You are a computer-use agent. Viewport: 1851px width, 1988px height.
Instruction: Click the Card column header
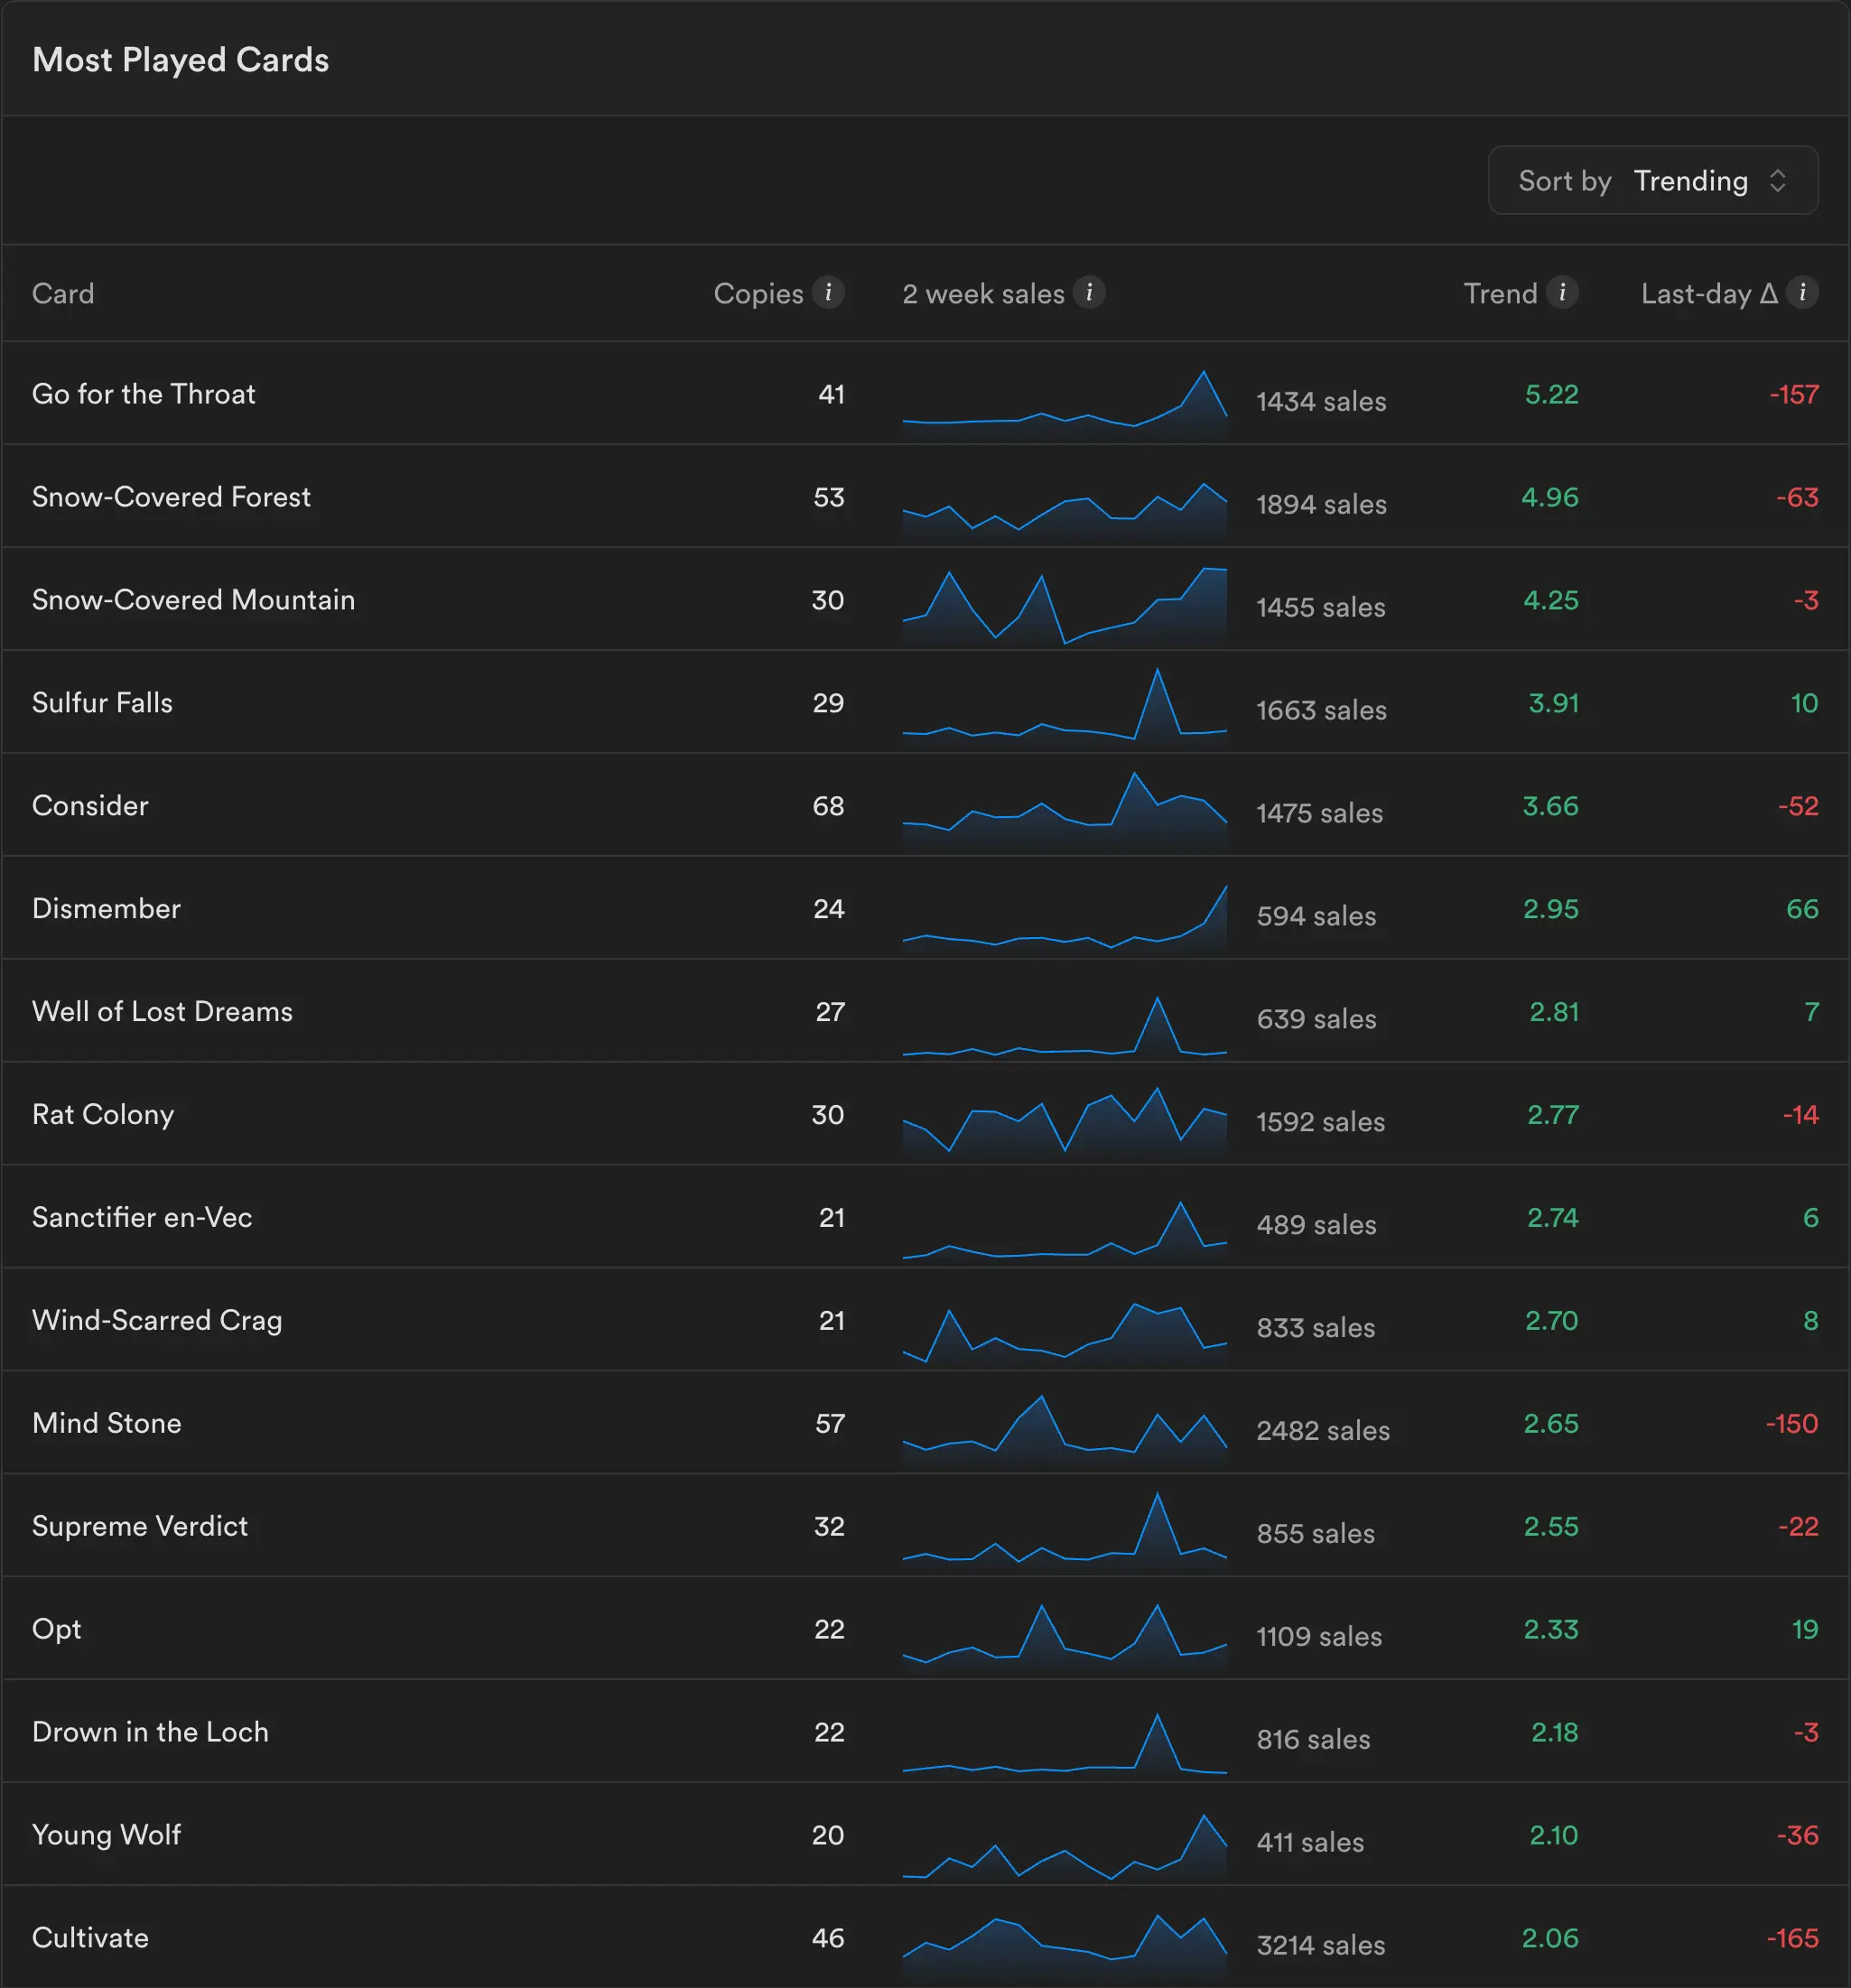pos(63,293)
